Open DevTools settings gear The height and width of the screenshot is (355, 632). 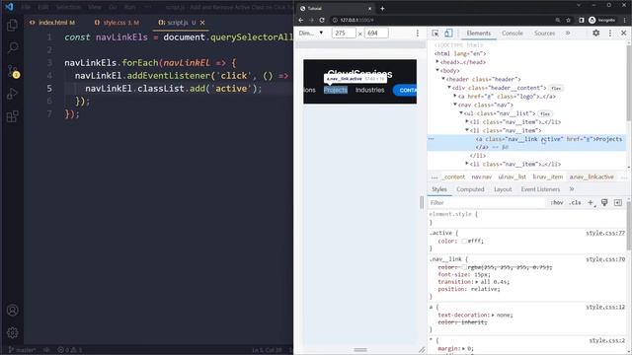click(595, 34)
